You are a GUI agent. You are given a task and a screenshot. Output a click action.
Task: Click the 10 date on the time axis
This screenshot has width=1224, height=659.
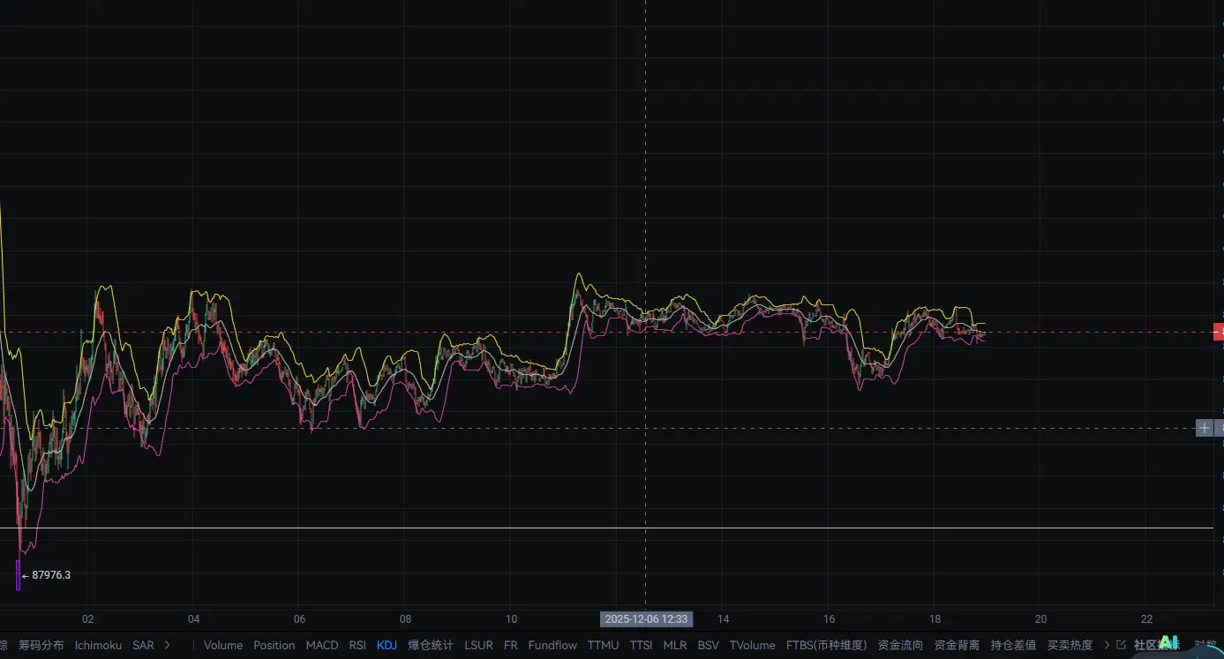tap(511, 619)
